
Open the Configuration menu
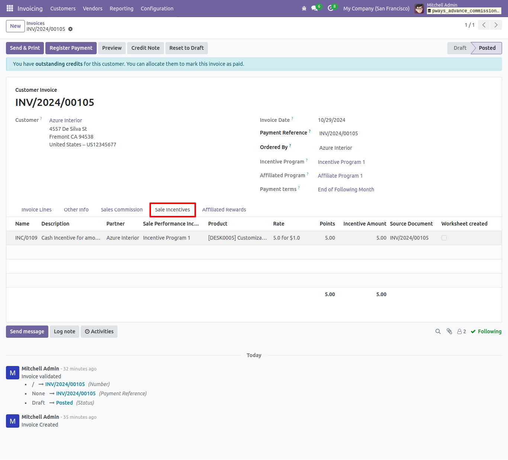pos(157,9)
